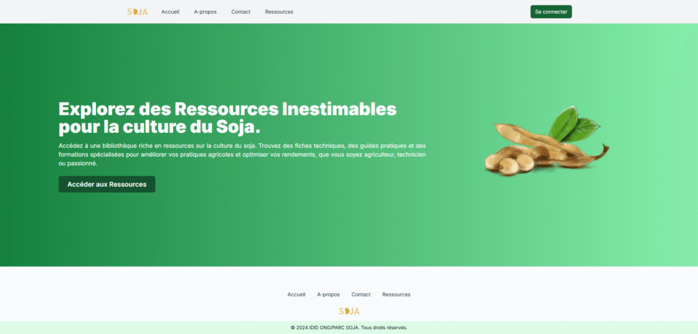Click the green leaves on the soybean illustration
Screen dimensions: 698x334
pyautogui.click(x=573, y=124)
